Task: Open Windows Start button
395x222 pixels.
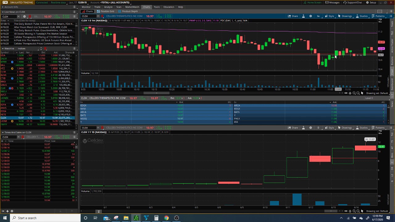Action: (x=5, y=218)
